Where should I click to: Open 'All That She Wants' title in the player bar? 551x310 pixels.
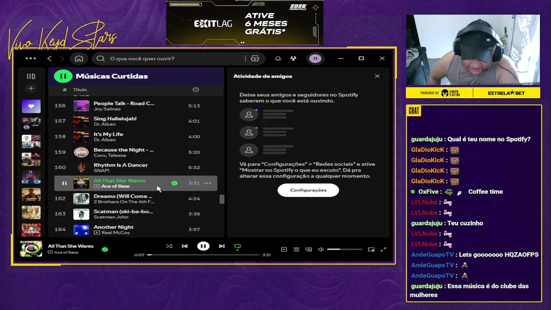point(71,246)
